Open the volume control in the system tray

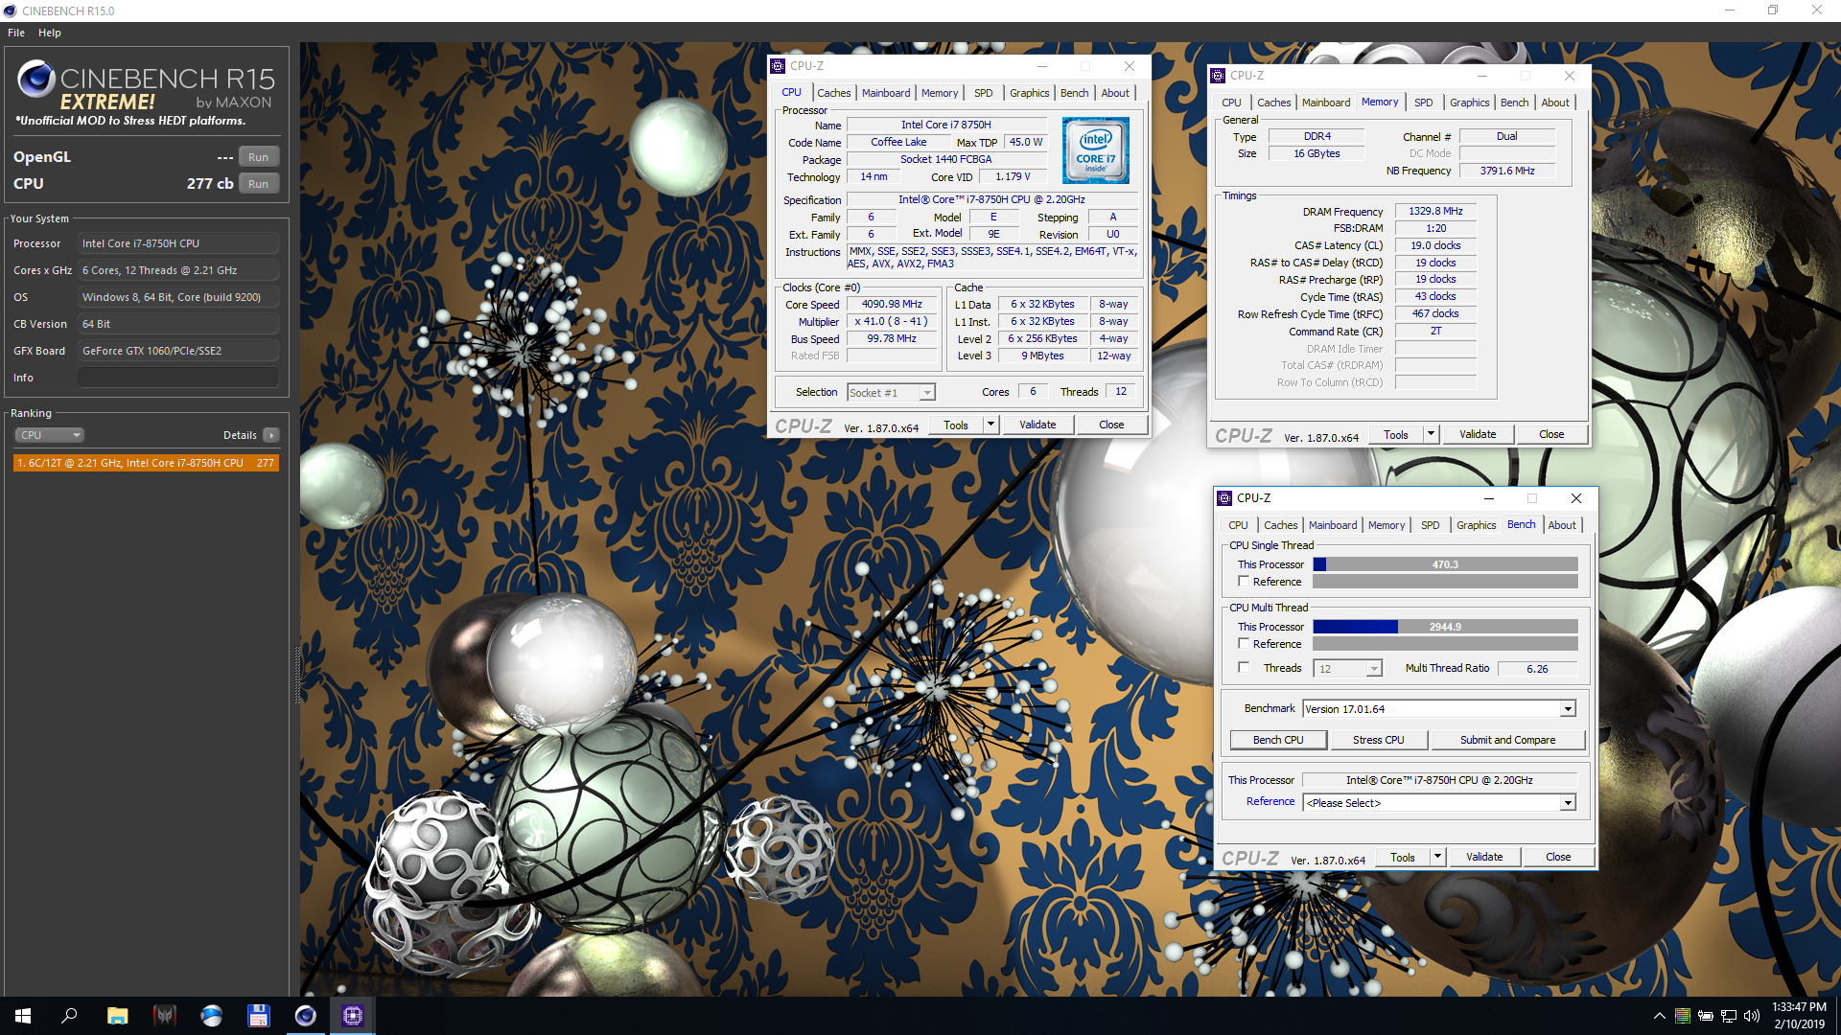tap(1752, 1016)
